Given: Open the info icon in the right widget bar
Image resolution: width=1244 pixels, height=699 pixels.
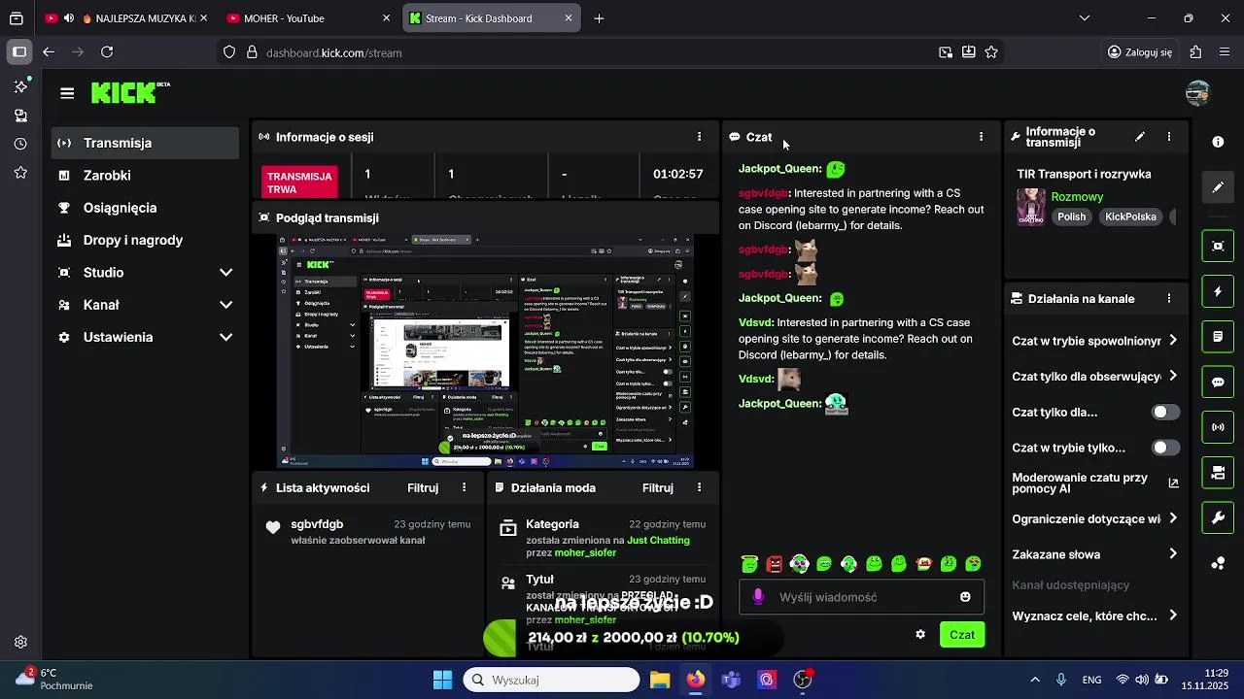Looking at the screenshot, I should [1218, 142].
